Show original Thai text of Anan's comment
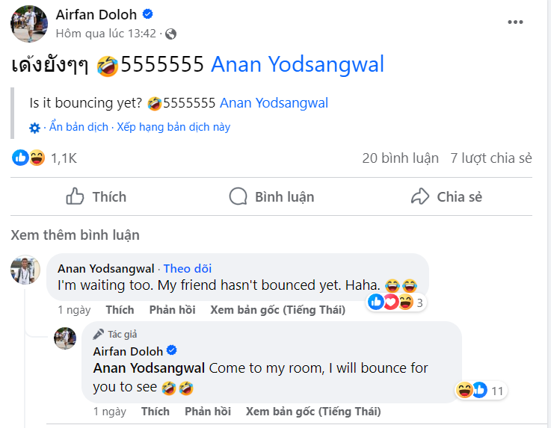Image resolution: width=551 pixels, height=428 pixels. coord(277,310)
